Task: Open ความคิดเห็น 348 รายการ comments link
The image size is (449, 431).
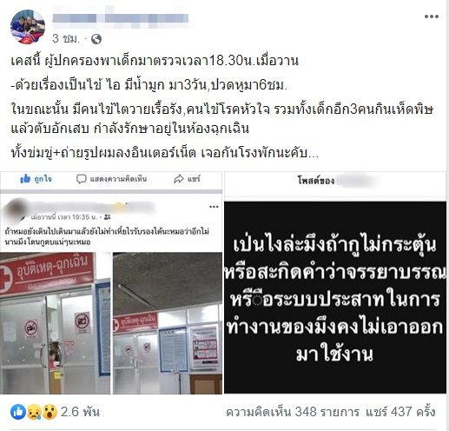Action: click(x=293, y=412)
